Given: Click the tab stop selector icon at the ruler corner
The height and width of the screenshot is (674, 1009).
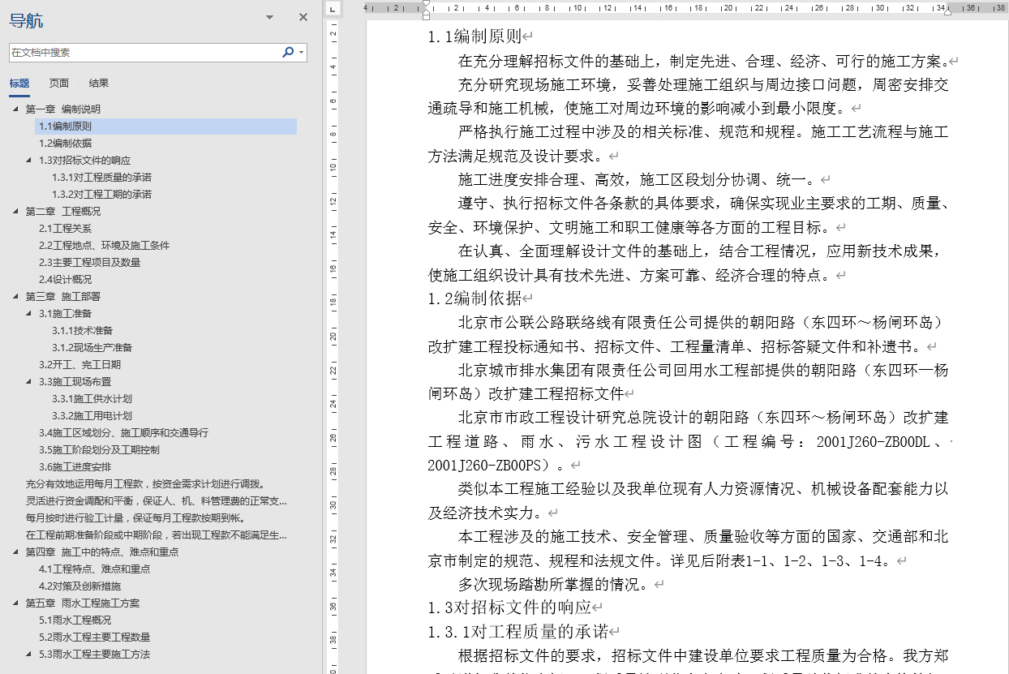Looking at the screenshot, I should point(333,9).
